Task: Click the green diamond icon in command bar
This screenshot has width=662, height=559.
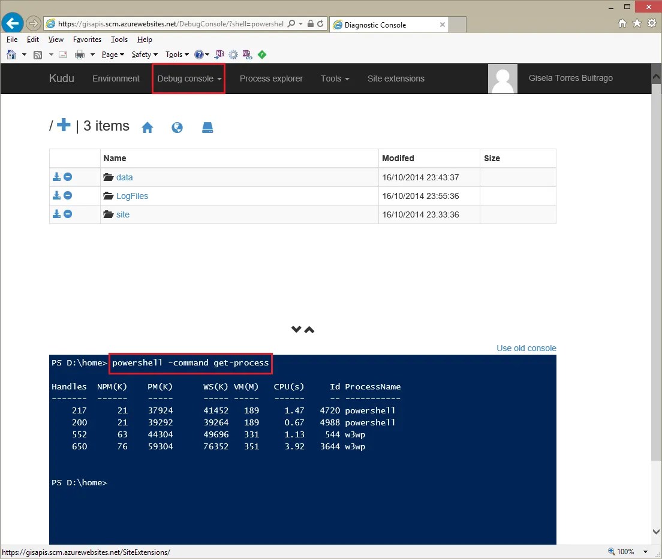Action: point(262,55)
